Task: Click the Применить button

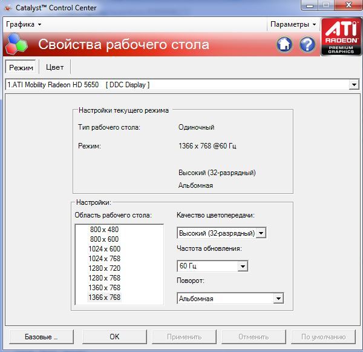Action: [184, 337]
